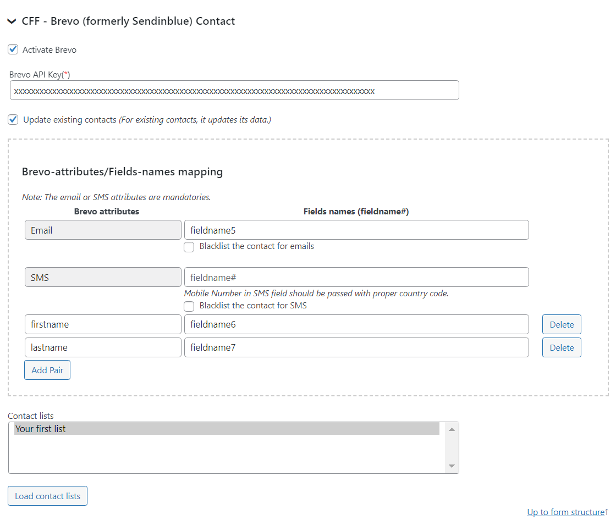
Task: Click the Load contact lists button
Action: pyautogui.click(x=47, y=496)
